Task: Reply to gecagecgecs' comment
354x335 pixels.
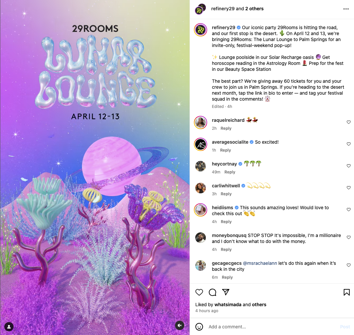Action: tap(227, 277)
